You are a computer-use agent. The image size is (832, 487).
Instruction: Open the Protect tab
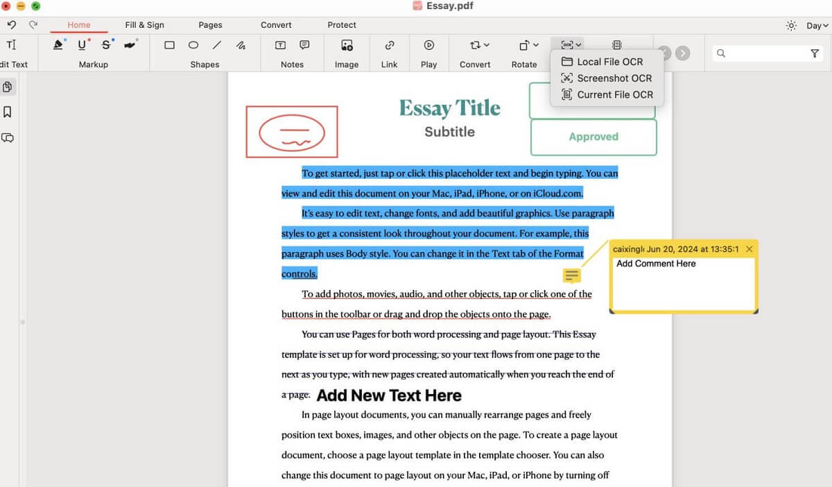[341, 24]
